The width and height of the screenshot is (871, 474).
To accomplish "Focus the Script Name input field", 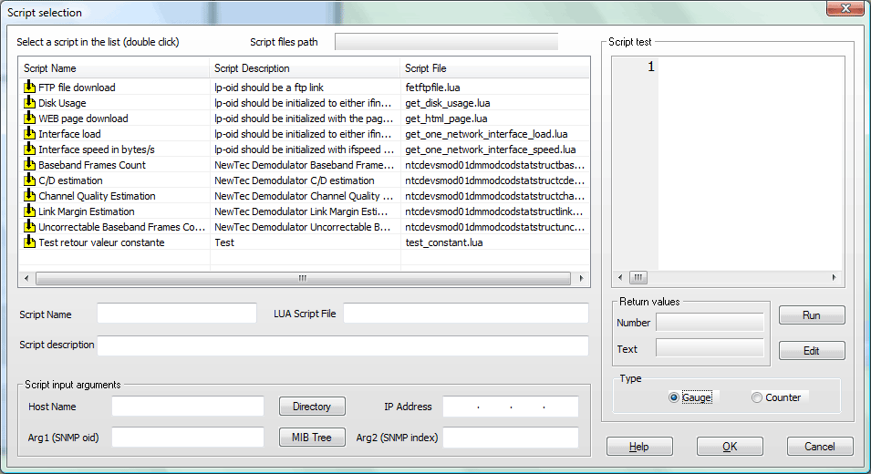I will (177, 313).
